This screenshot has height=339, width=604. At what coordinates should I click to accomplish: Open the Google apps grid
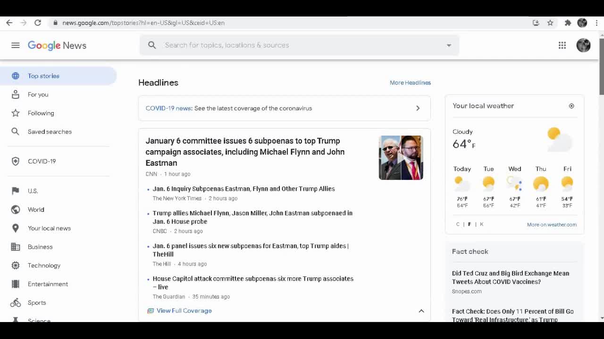(562, 45)
